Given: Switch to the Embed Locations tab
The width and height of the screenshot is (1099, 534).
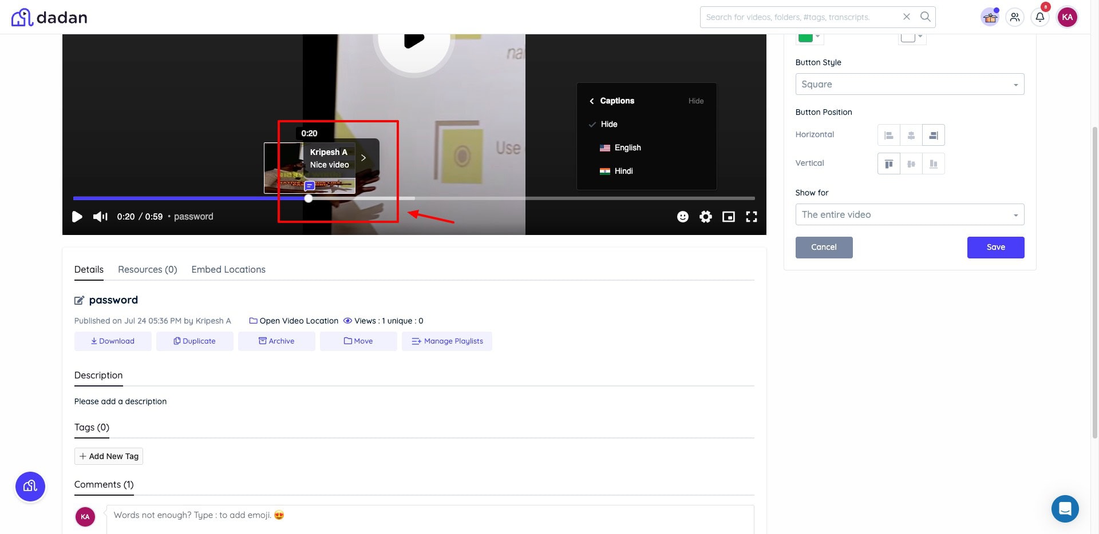Looking at the screenshot, I should click(x=228, y=270).
